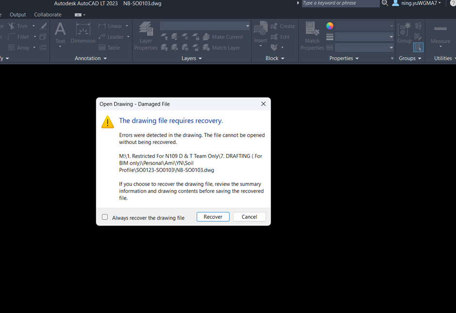Click Turn All Layers On icon

(164, 47)
